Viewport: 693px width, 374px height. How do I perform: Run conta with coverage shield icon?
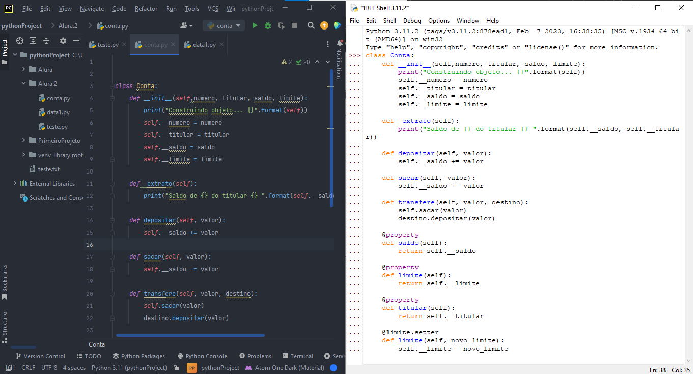point(281,25)
